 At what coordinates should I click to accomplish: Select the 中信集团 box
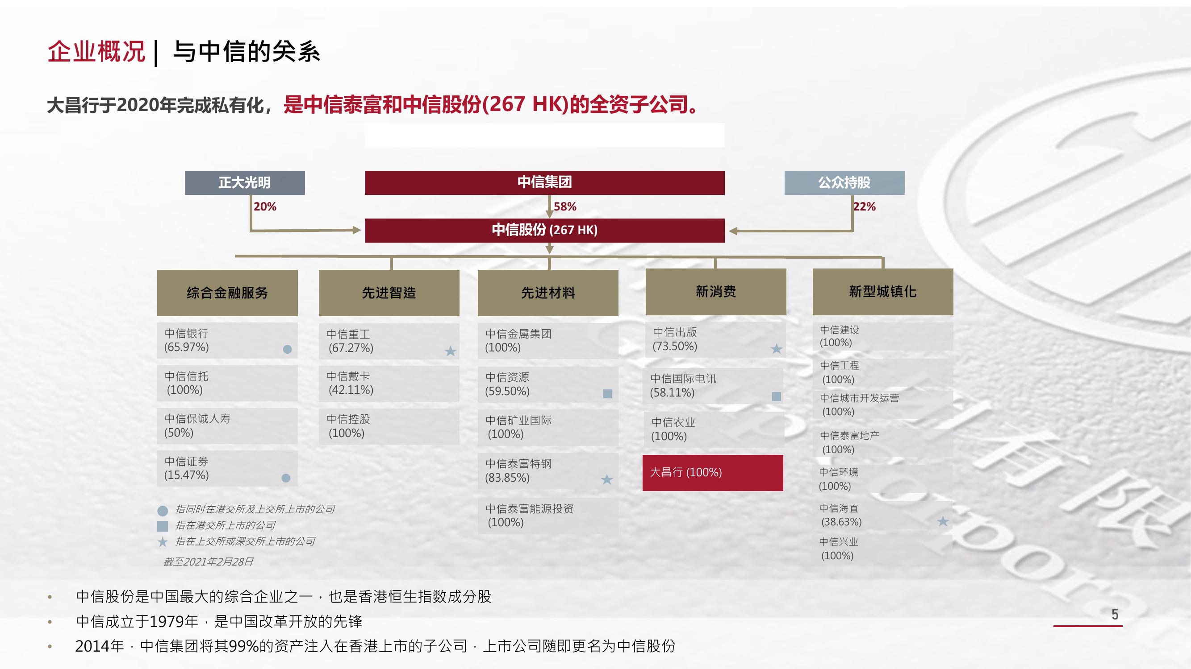click(544, 183)
